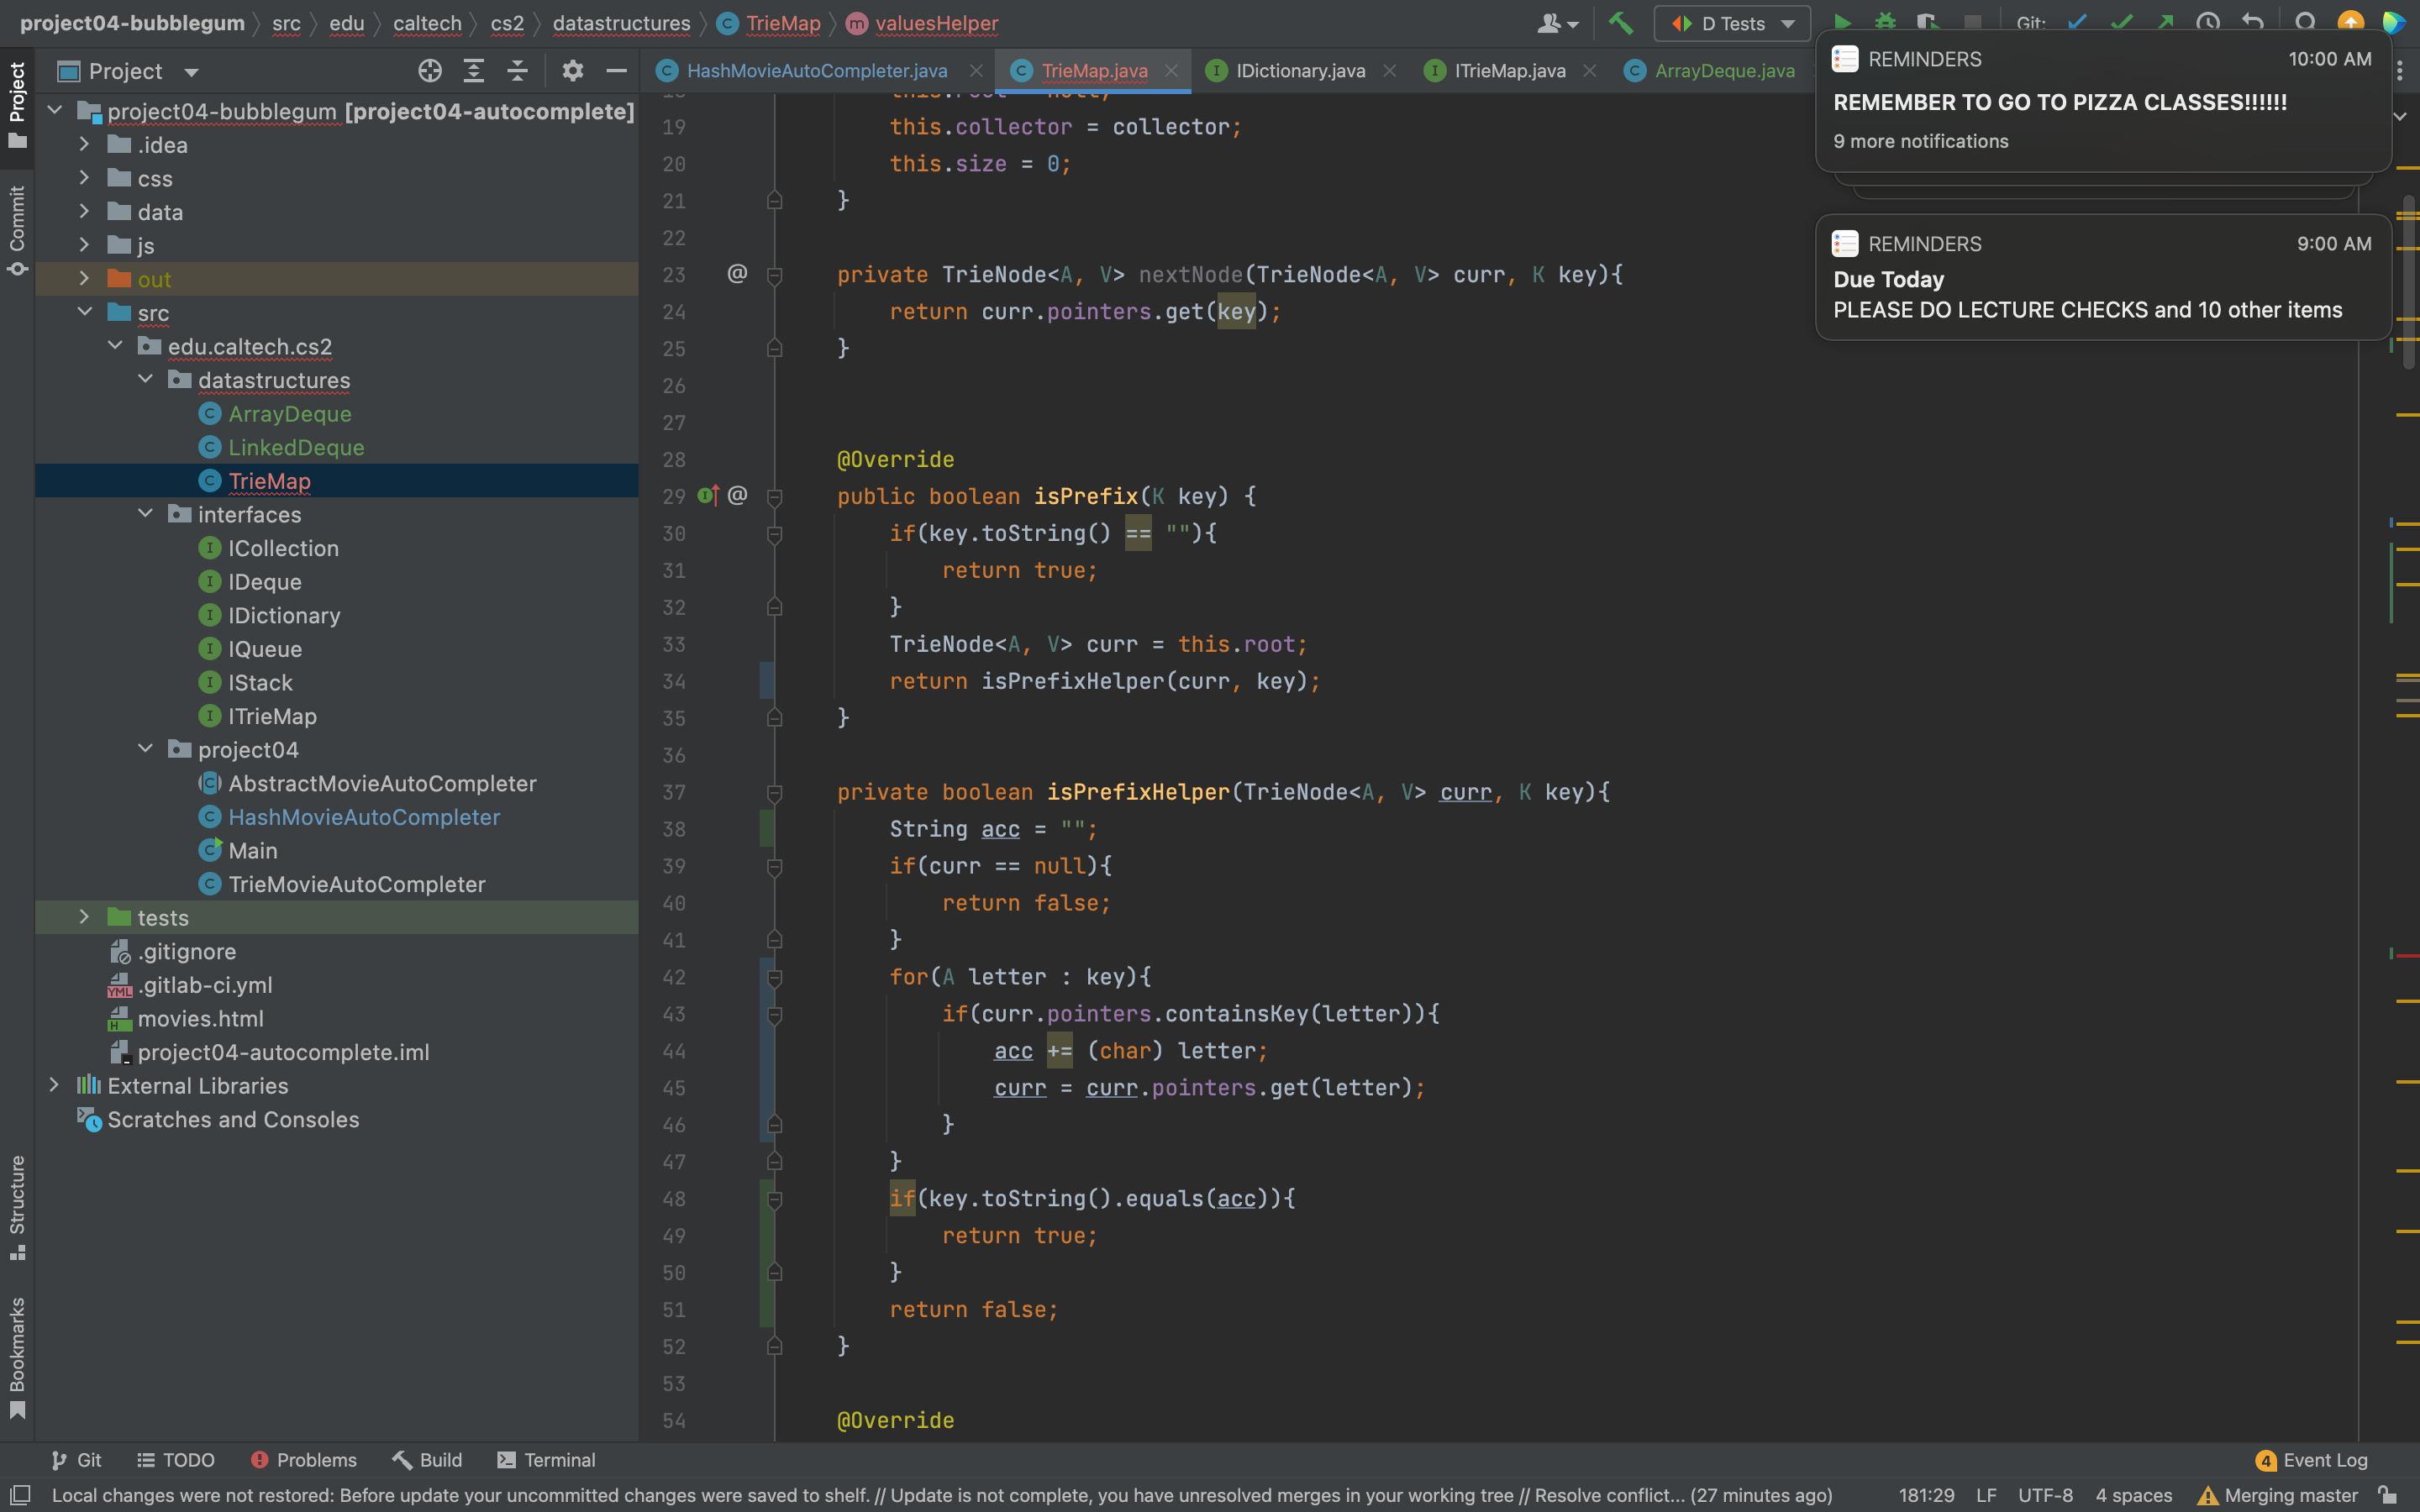Hide the Project tool window with minus icon

click(x=616, y=71)
